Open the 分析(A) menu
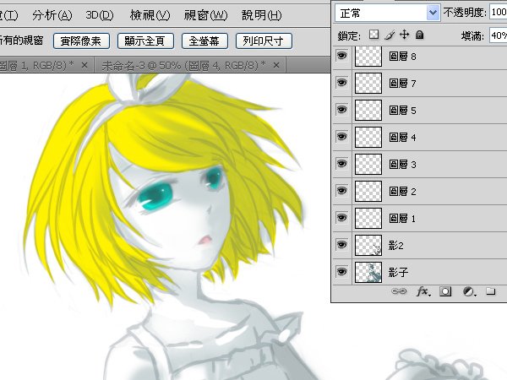The width and height of the screenshot is (507, 380). [52, 15]
